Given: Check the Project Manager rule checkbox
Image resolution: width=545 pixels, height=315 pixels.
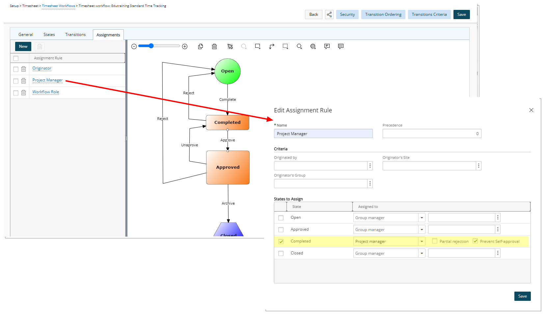Looking at the screenshot, I should [x=16, y=81].
